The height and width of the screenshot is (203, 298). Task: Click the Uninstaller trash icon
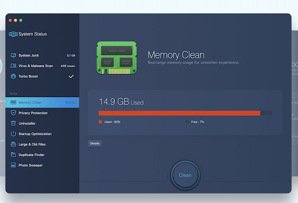tap(13, 123)
